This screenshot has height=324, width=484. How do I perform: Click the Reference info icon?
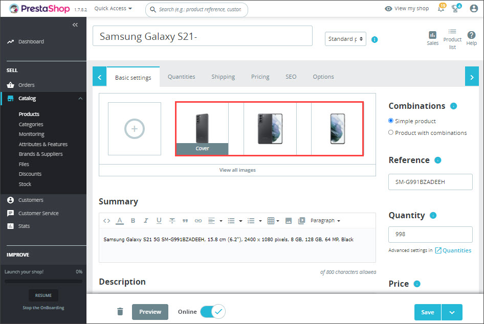coord(438,160)
